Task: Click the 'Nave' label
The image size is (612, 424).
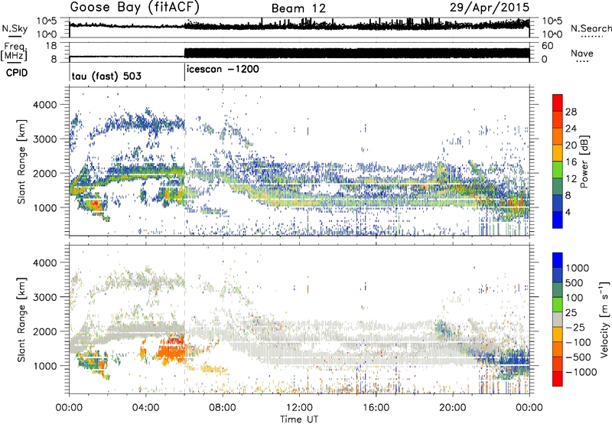Action: pyautogui.click(x=582, y=54)
